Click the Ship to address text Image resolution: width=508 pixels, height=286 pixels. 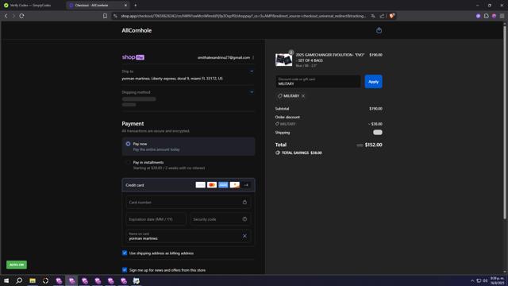[x=172, y=79]
